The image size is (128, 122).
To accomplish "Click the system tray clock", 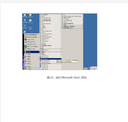I will pyautogui.click(x=94, y=69).
